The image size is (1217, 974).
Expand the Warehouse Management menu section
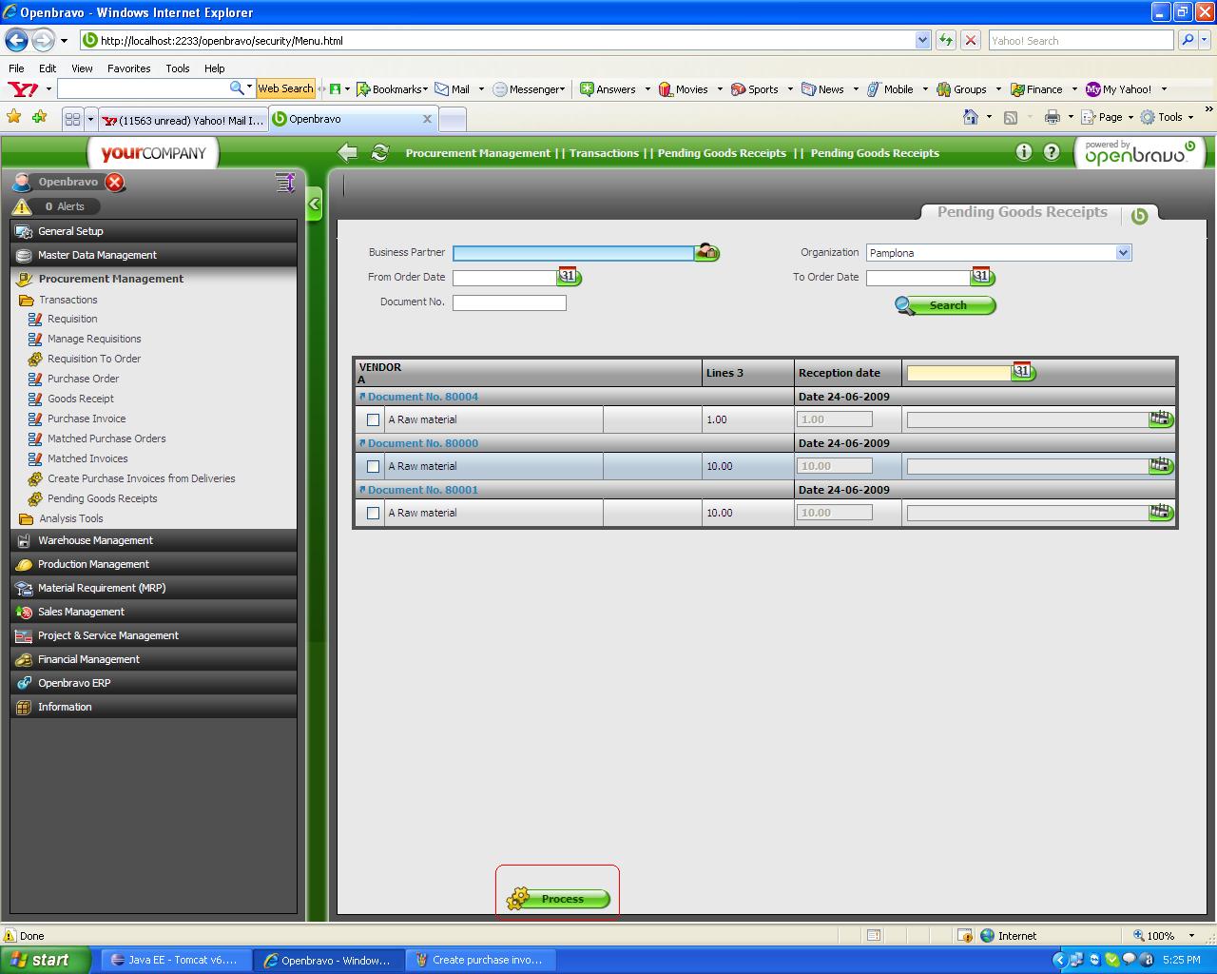click(x=95, y=540)
